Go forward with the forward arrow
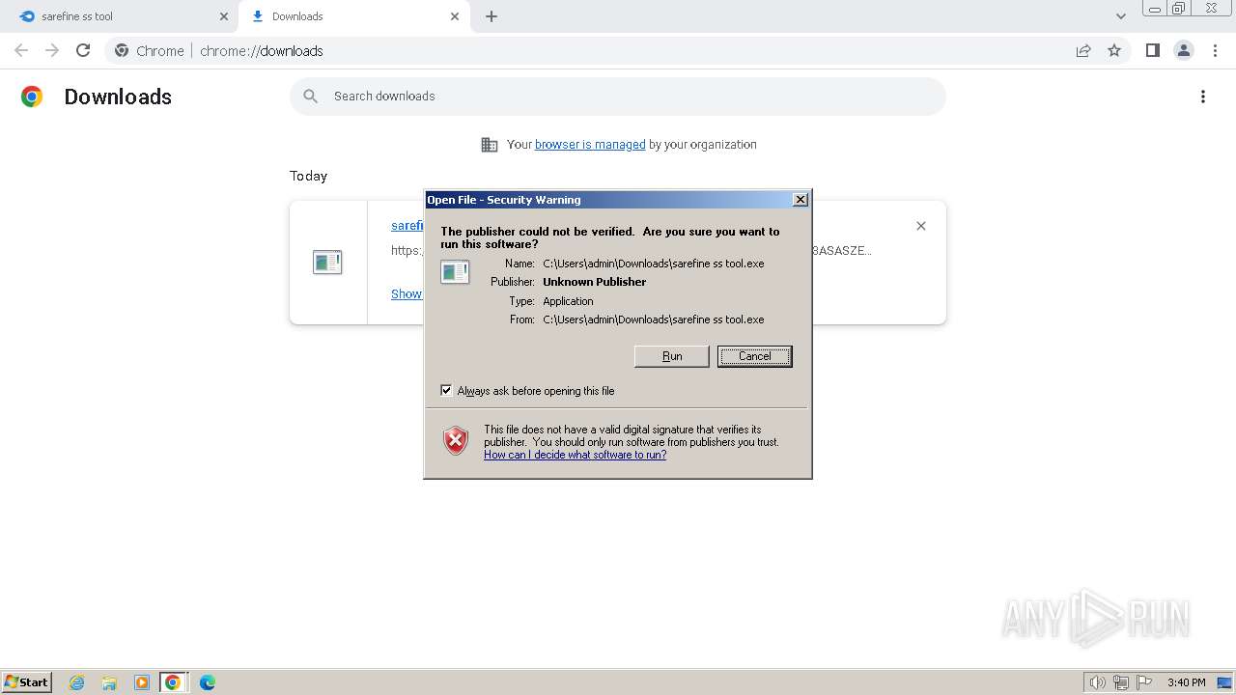 click(52, 50)
